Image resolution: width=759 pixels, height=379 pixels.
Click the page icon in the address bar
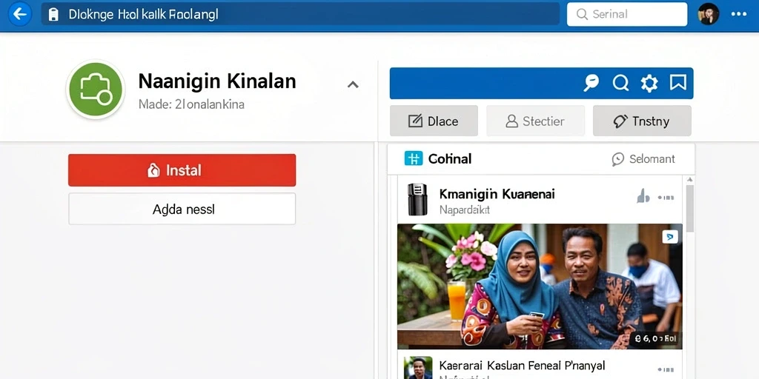point(53,15)
